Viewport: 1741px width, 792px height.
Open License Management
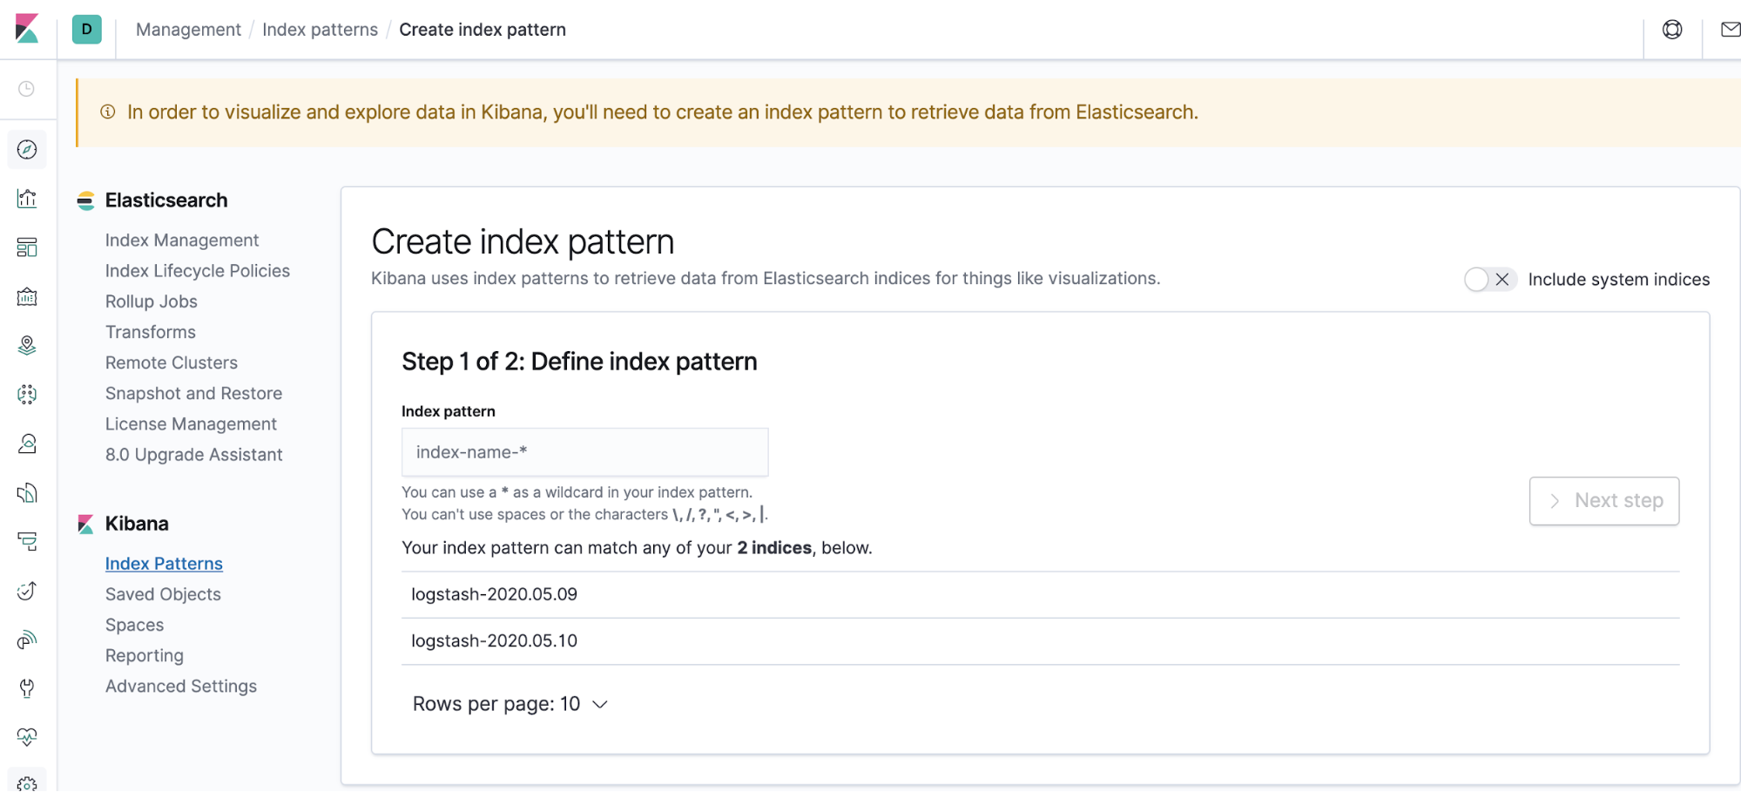click(191, 424)
